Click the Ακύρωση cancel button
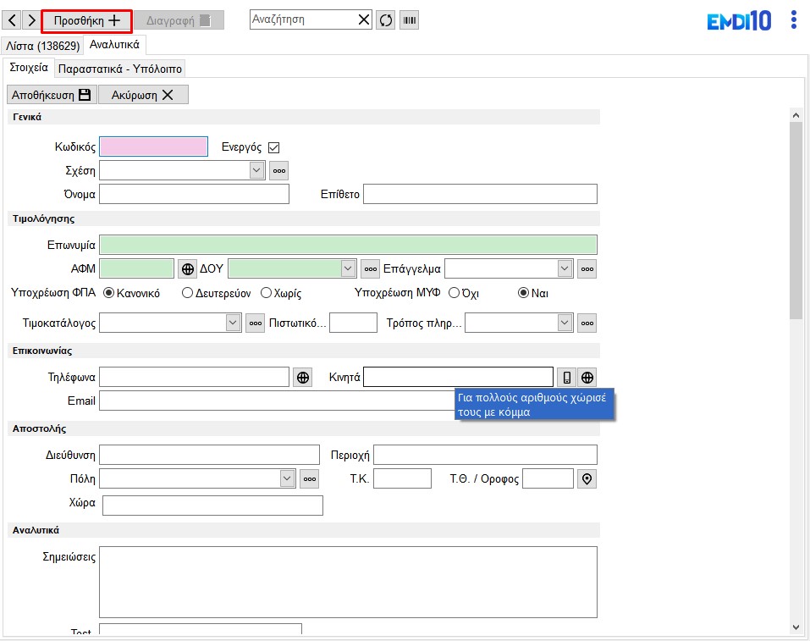The width and height of the screenshot is (810, 641). pos(143,95)
